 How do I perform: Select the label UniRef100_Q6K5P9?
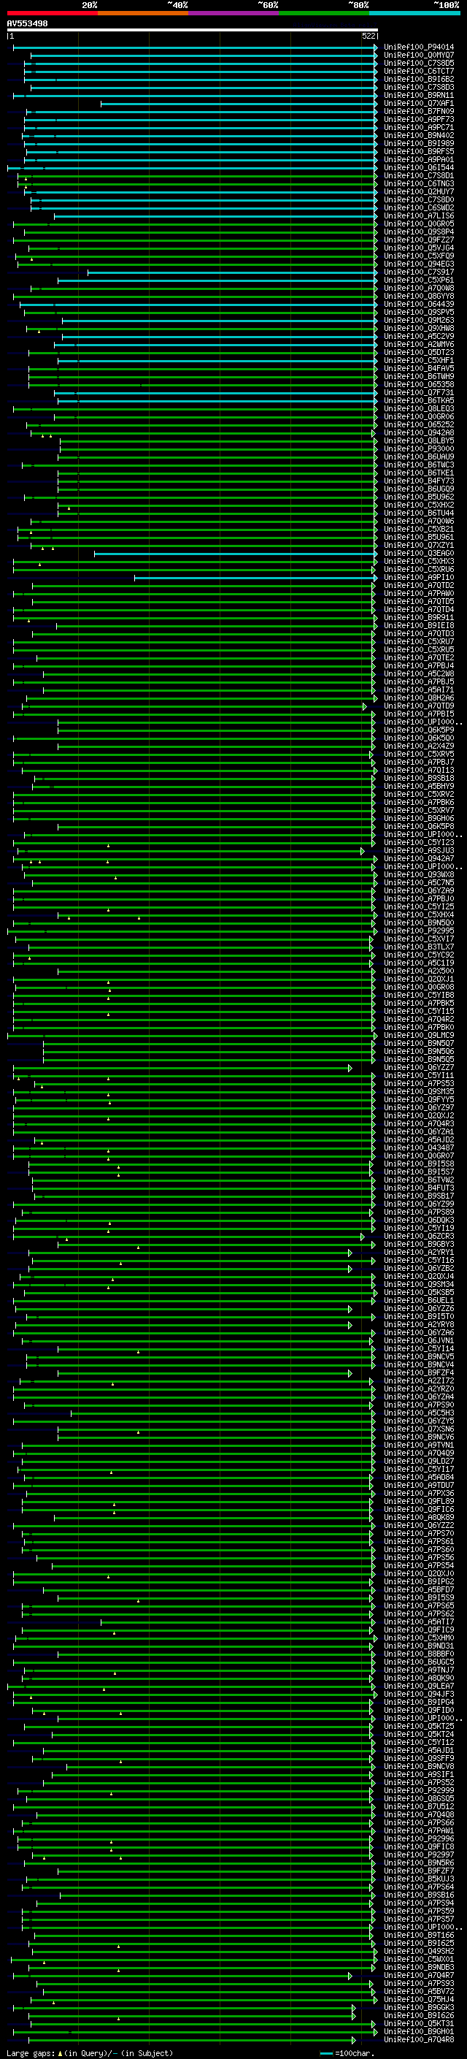coord(418,730)
